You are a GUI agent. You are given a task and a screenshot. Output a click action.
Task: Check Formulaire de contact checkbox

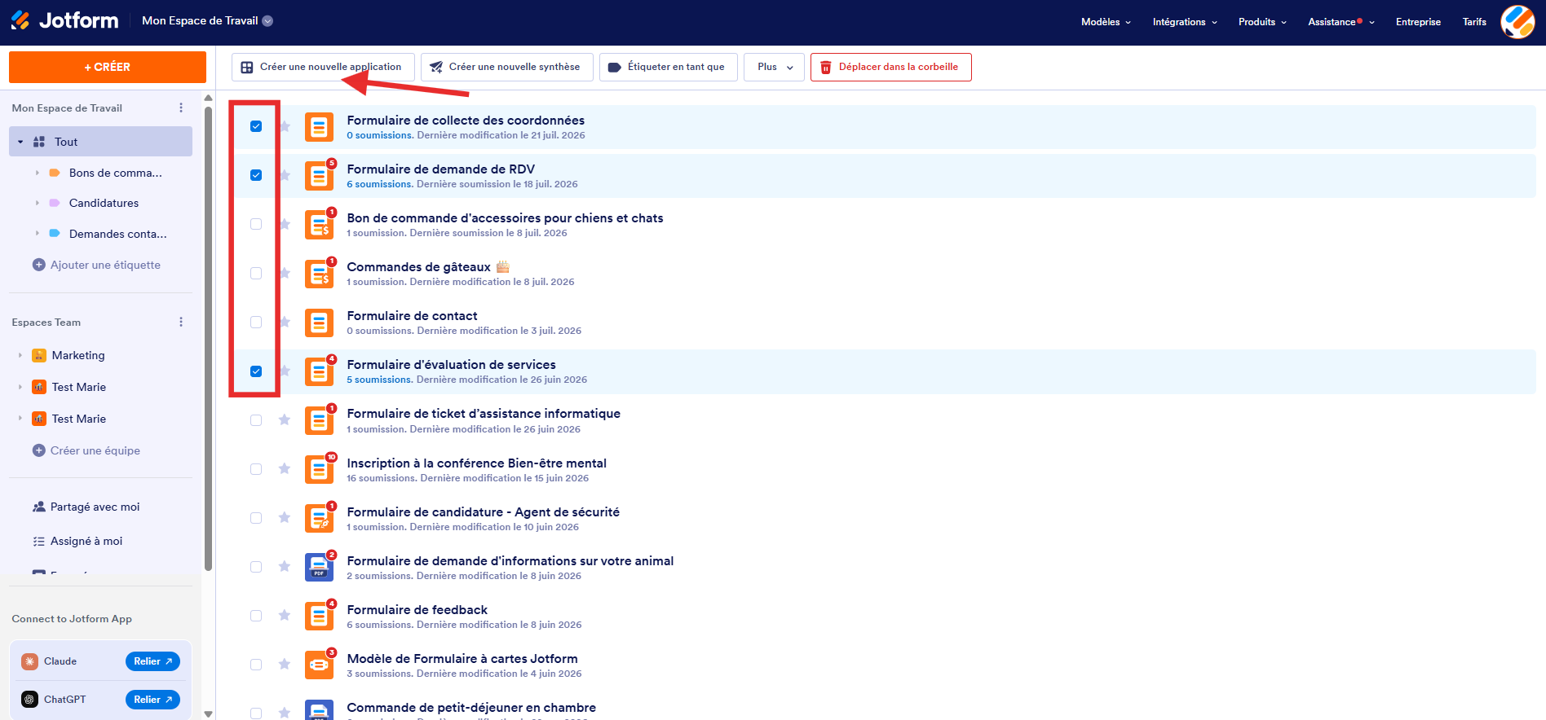pos(256,322)
